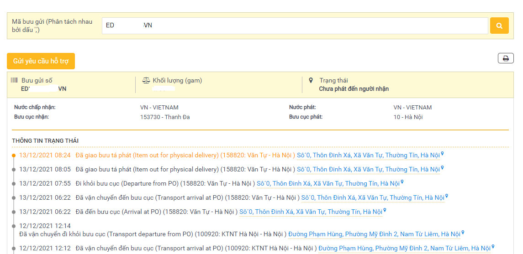Select the orange timeline dot at 08:24

click(14, 156)
